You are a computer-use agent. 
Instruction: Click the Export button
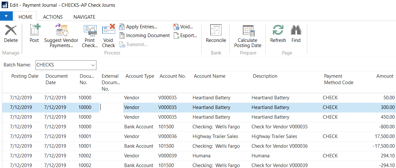(185, 35)
